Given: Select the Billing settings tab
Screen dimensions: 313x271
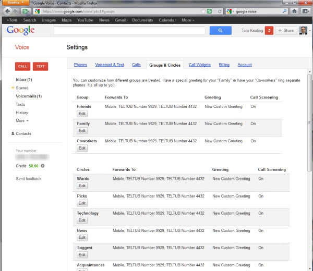Looking at the screenshot, I should click(x=224, y=65).
